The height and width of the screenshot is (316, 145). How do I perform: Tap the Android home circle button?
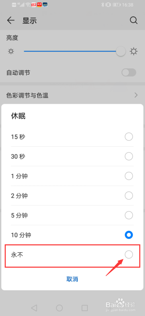(x=59, y=308)
